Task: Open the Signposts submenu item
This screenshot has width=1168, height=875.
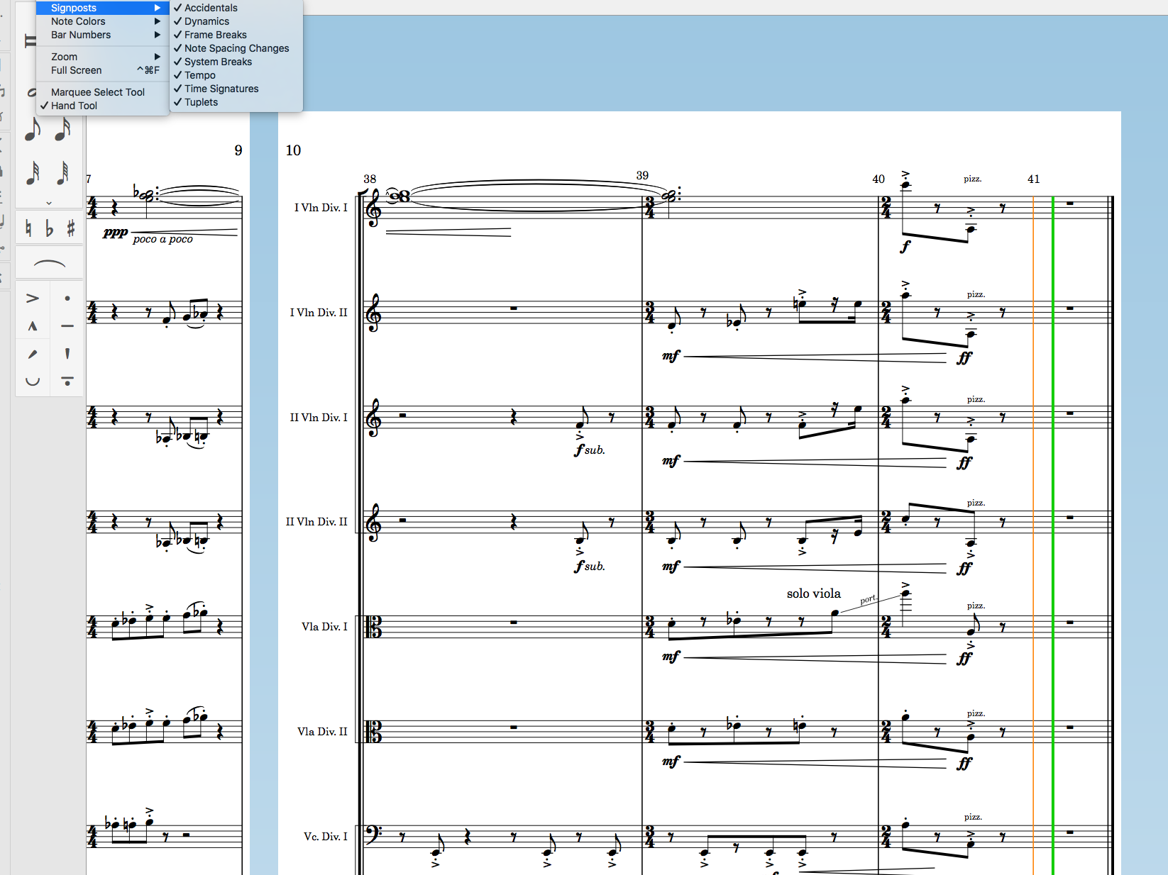Action: [102, 8]
